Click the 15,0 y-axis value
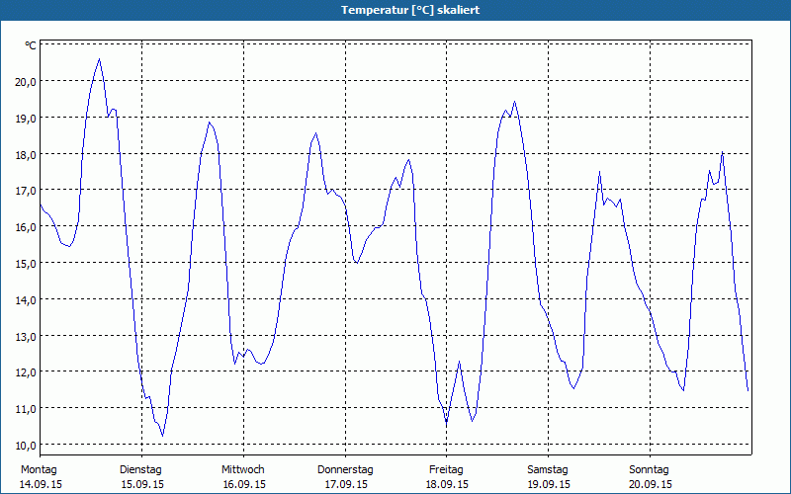Screen dimensions: 791x494 pyautogui.click(x=26, y=264)
